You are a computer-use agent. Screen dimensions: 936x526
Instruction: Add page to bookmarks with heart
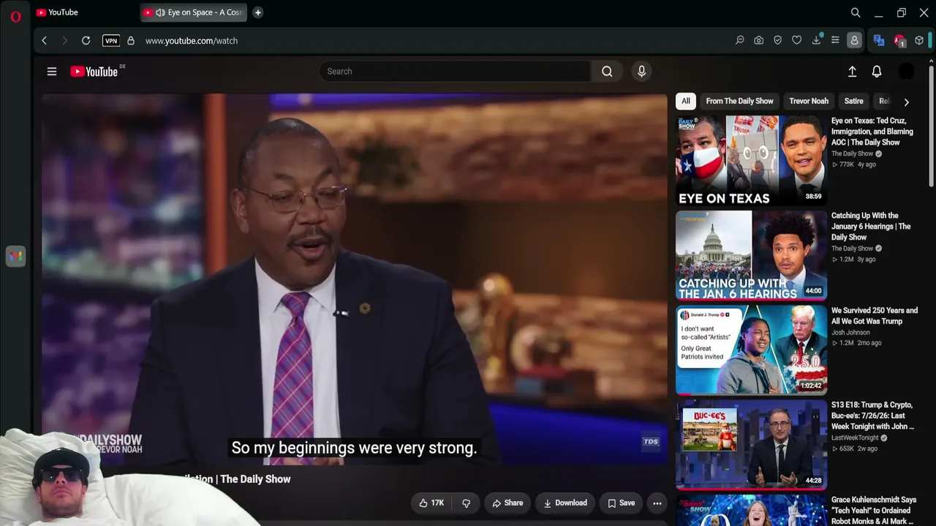click(x=797, y=41)
